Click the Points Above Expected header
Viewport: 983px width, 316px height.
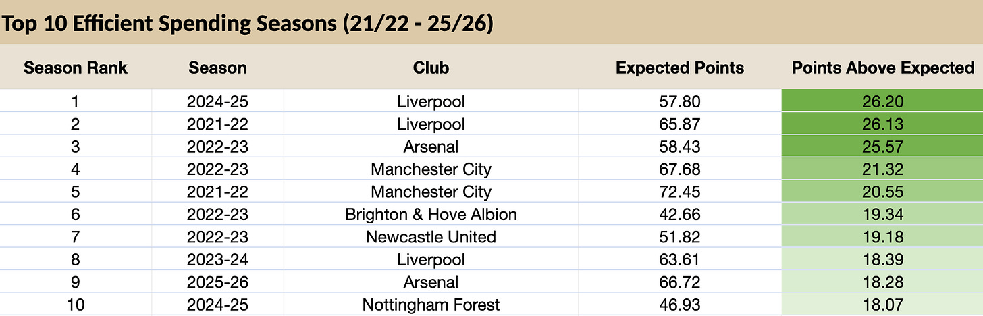pyautogui.click(x=882, y=68)
